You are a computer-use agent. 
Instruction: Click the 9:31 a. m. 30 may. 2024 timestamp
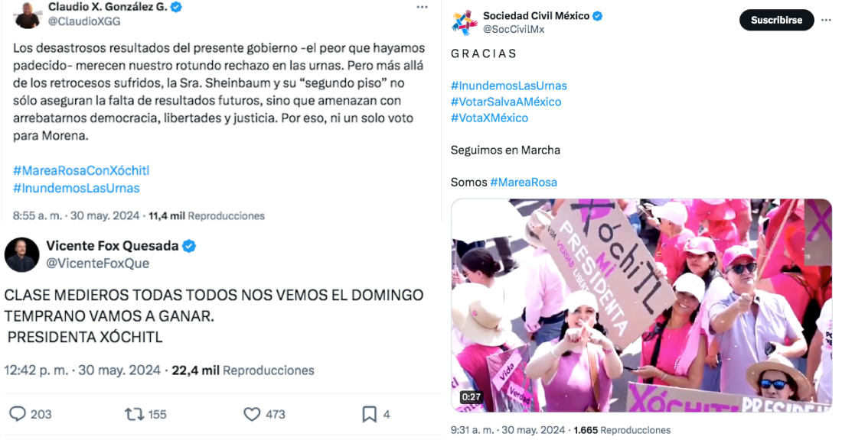click(x=507, y=430)
